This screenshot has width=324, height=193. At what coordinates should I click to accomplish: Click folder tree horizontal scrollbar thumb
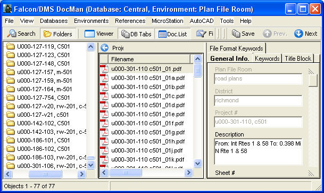(45, 174)
